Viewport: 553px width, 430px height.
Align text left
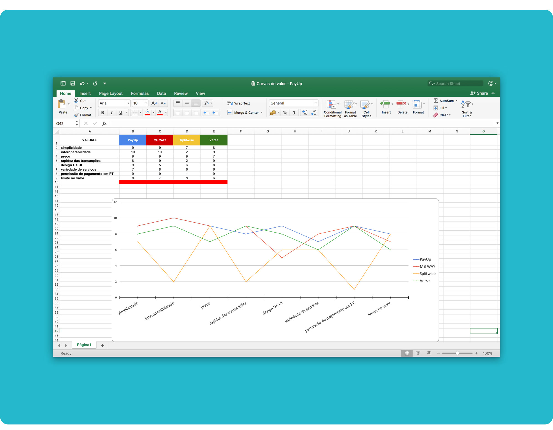pyautogui.click(x=178, y=113)
